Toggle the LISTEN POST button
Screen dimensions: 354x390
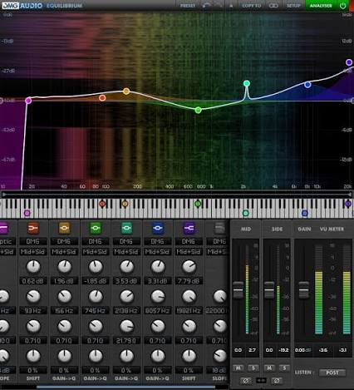332,373
